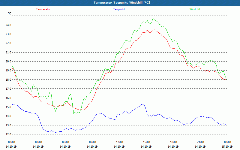This screenshot has height=150, width=240.
Task: Select the 03:00 time axis label
Action: tap(39, 142)
